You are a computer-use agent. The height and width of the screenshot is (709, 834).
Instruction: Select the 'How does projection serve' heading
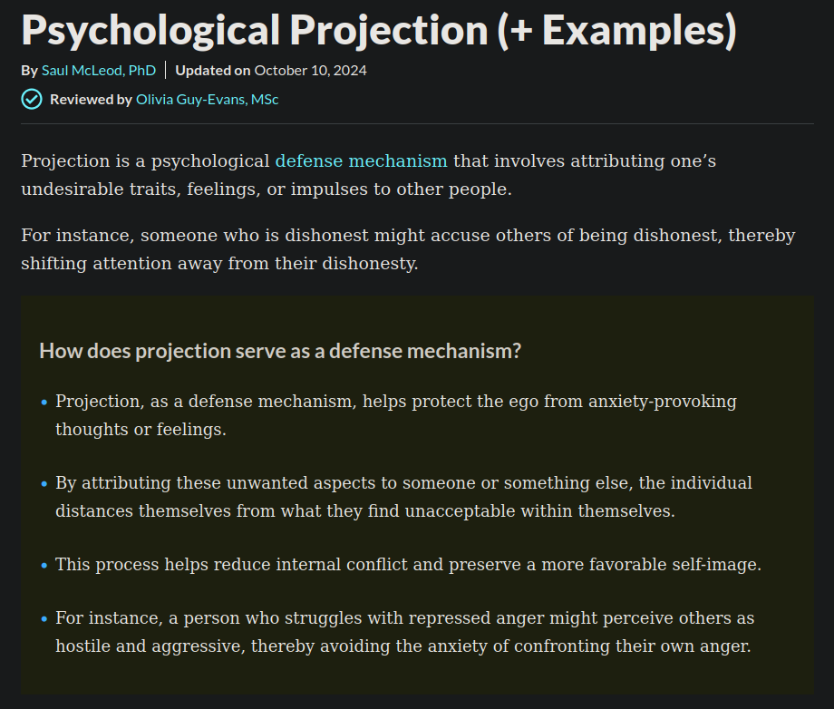280,351
